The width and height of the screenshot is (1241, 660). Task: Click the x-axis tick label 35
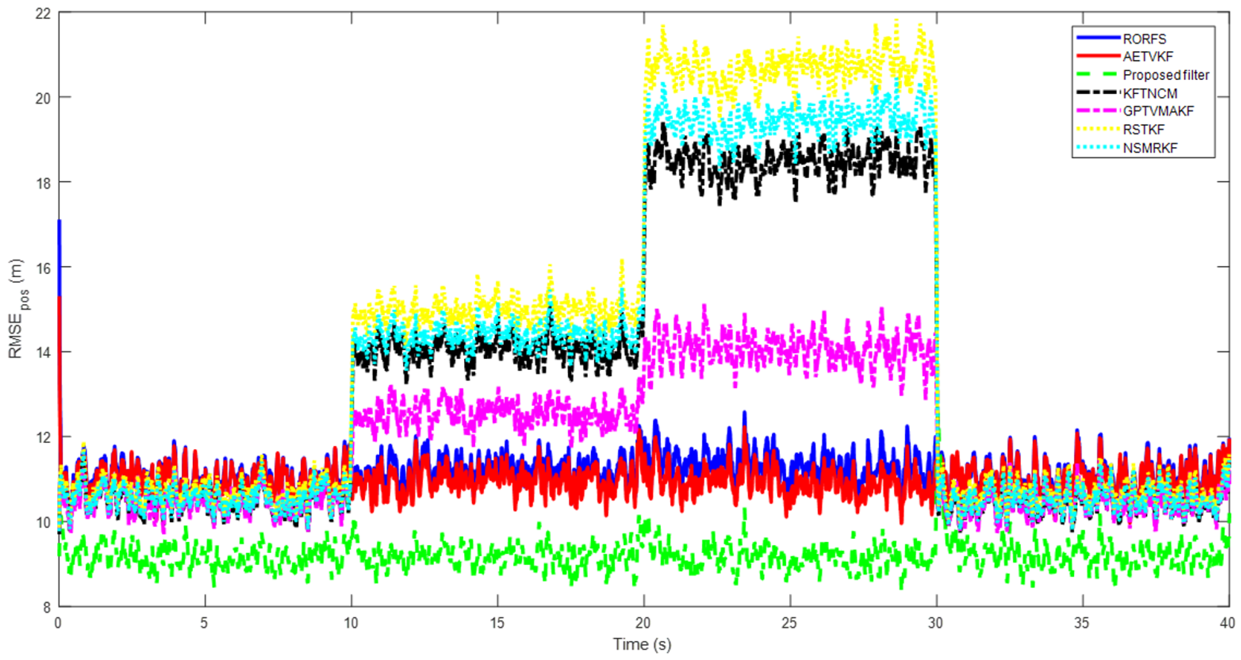(1081, 623)
